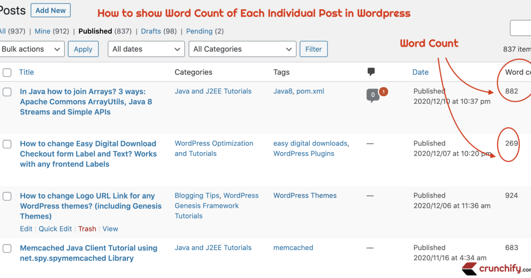Click the pom.xml tag
Image resolution: width=531 pixels, height=278 pixels.
coord(310,91)
